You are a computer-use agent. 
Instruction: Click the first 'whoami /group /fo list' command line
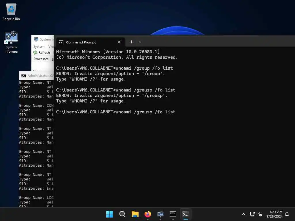point(114,68)
